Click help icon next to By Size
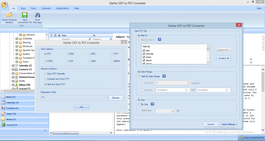265x141 pixels. point(152,104)
